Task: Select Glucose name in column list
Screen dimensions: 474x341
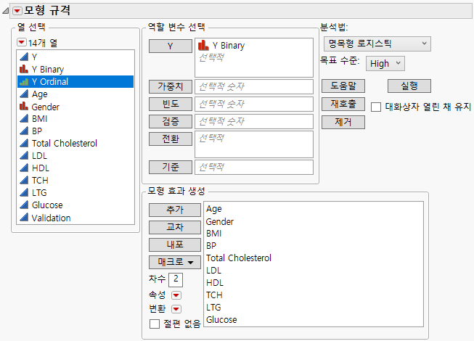Action: click(x=47, y=205)
